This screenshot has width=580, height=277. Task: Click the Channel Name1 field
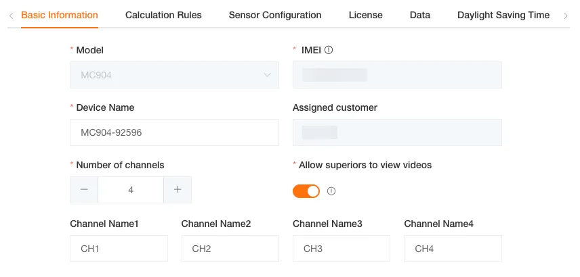point(119,249)
